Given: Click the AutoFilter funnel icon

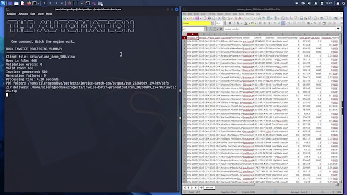Looking at the screenshot, I should (295, 18).
